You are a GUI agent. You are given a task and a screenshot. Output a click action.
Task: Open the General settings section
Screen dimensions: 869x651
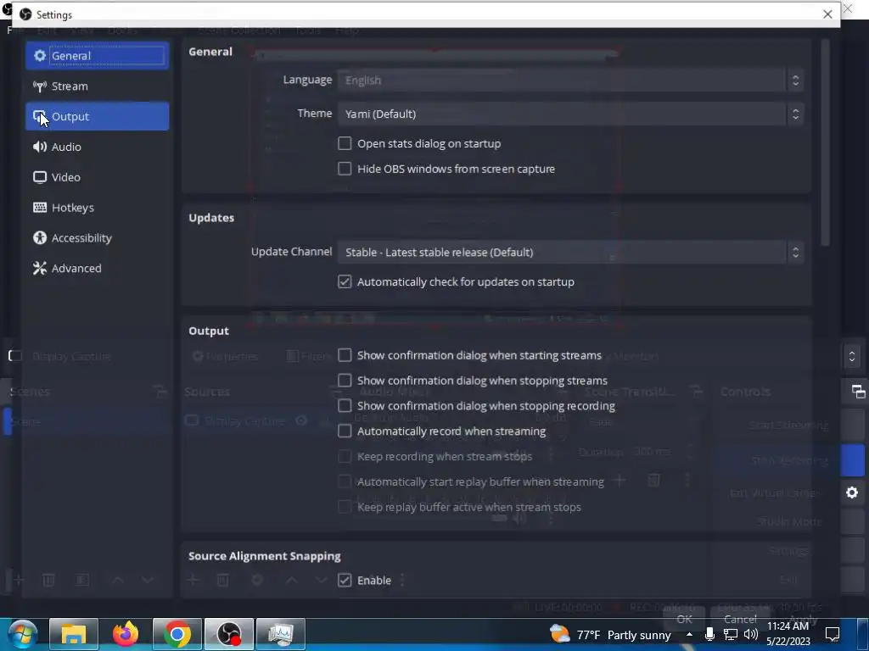point(97,55)
